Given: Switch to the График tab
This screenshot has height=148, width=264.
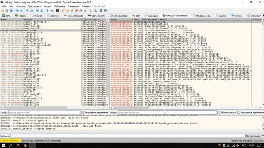Looking at the screenshot, I should pyautogui.click(x=20, y=16).
